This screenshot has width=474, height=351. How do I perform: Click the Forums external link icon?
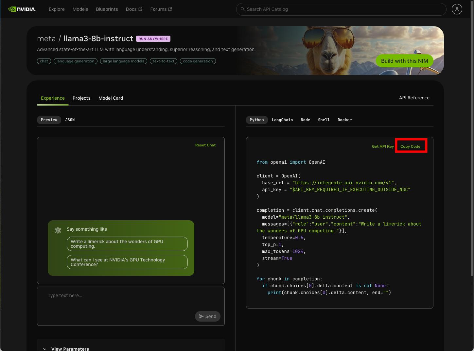coord(170,9)
